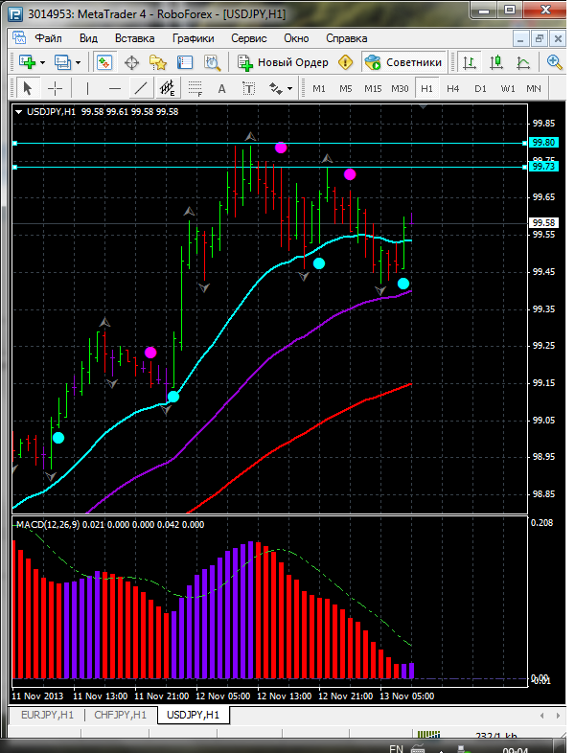Click the connection status bars indicator
Screen dimensions: 575x753
(428, 735)
